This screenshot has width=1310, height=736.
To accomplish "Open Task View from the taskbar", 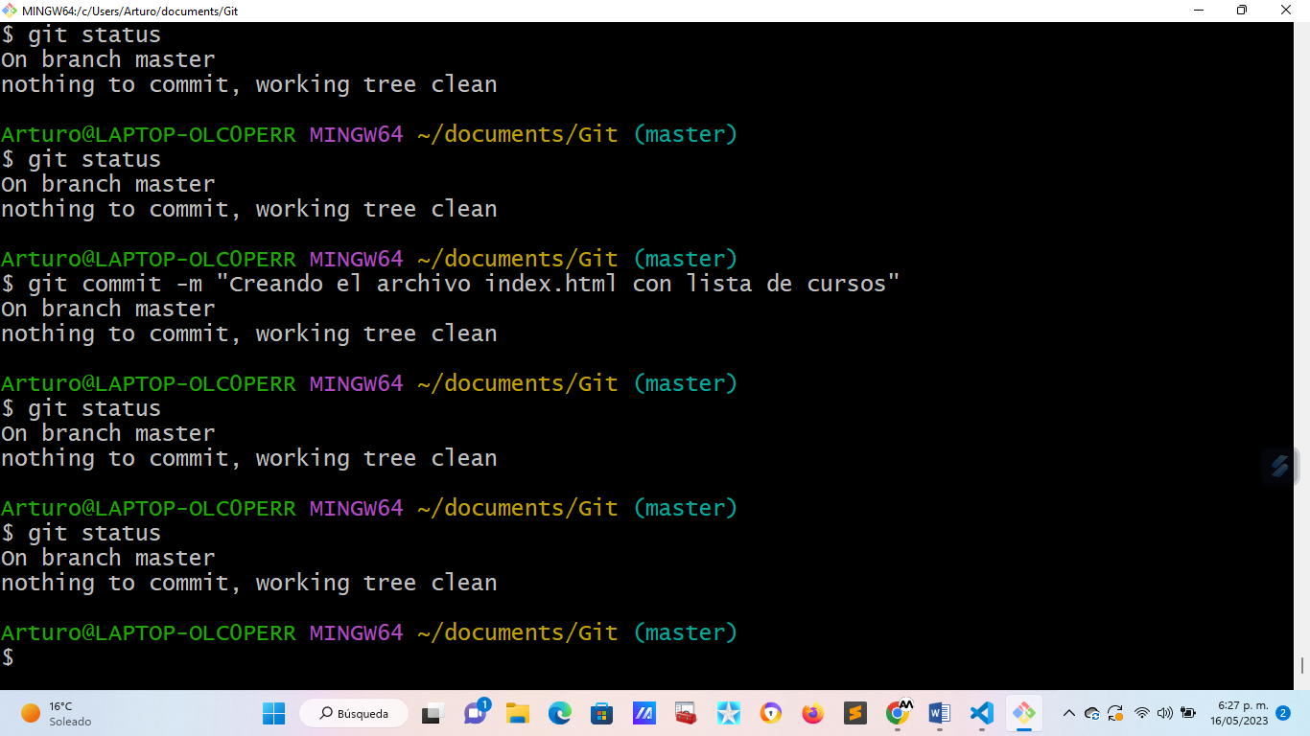I will 433,713.
